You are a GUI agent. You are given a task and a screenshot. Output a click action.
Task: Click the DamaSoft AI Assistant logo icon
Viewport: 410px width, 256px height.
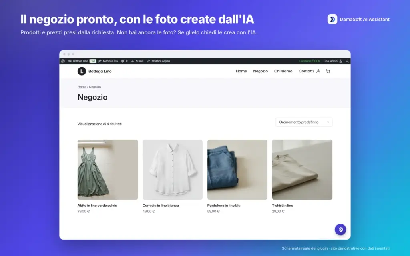pyautogui.click(x=332, y=19)
